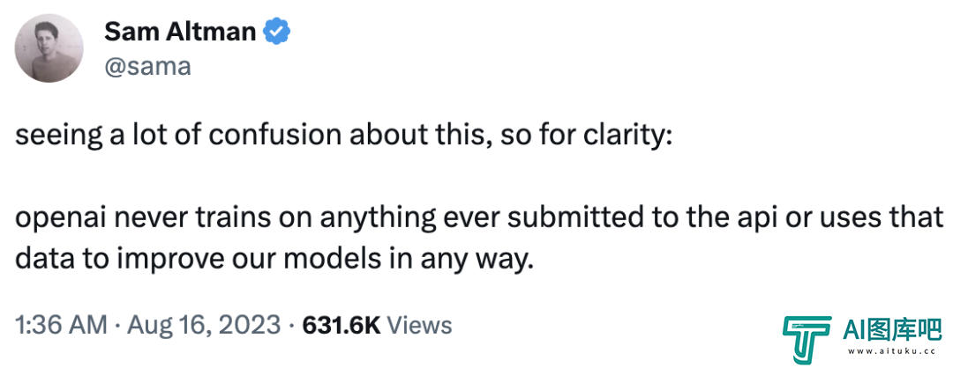Click the line starting 'openai never trains'
Image resolution: width=953 pixels, height=368 pixels.
[479, 217]
